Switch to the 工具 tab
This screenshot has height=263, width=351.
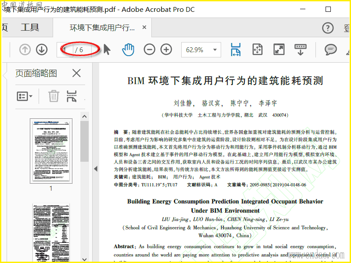(30, 28)
